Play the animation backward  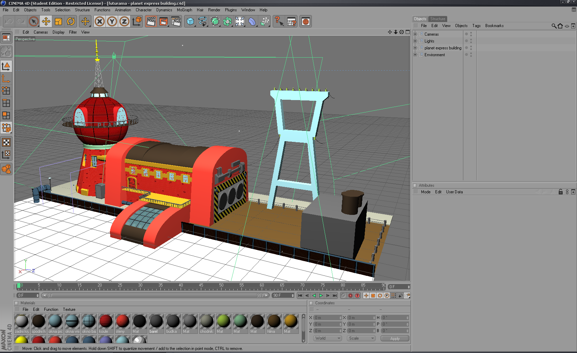click(314, 295)
